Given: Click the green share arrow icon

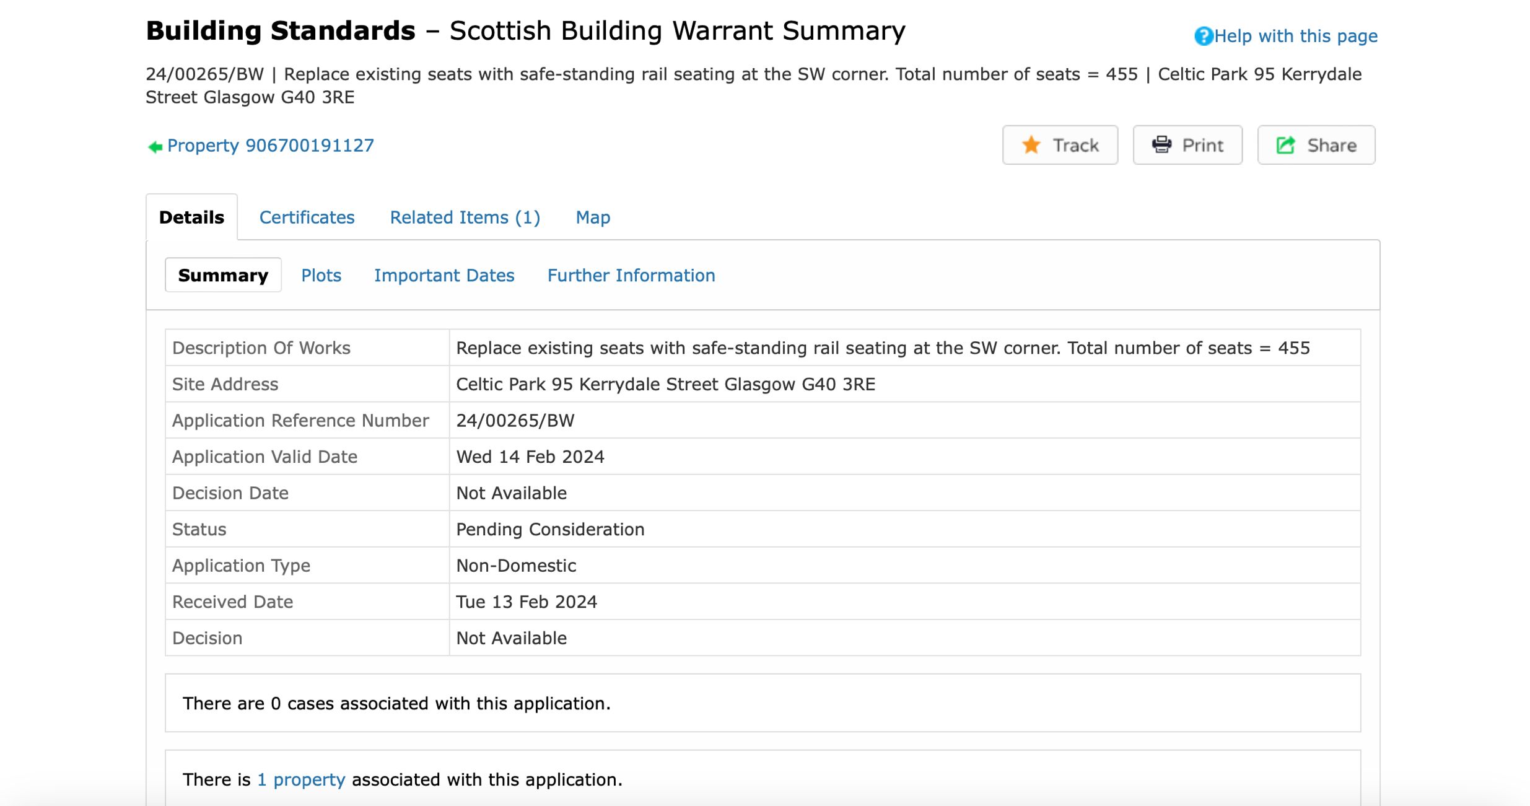Looking at the screenshot, I should [x=1286, y=145].
